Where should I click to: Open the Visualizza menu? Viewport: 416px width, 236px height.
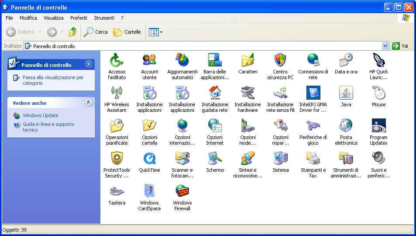[x=54, y=18]
